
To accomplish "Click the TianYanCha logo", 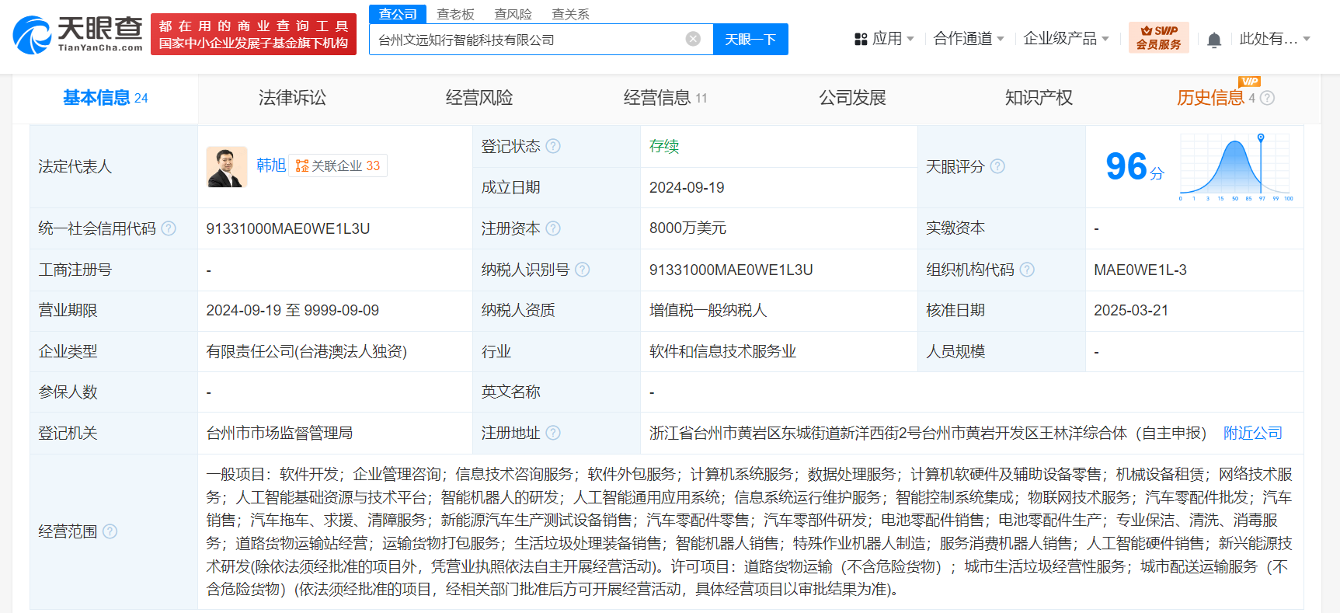I will 78,35.
